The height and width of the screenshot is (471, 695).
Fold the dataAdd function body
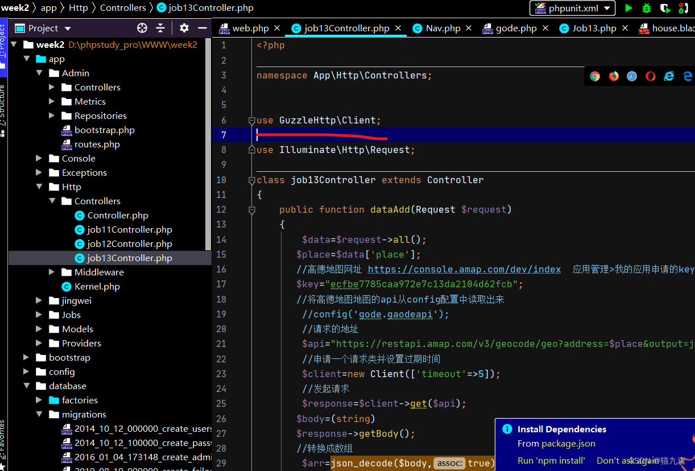[251, 210]
